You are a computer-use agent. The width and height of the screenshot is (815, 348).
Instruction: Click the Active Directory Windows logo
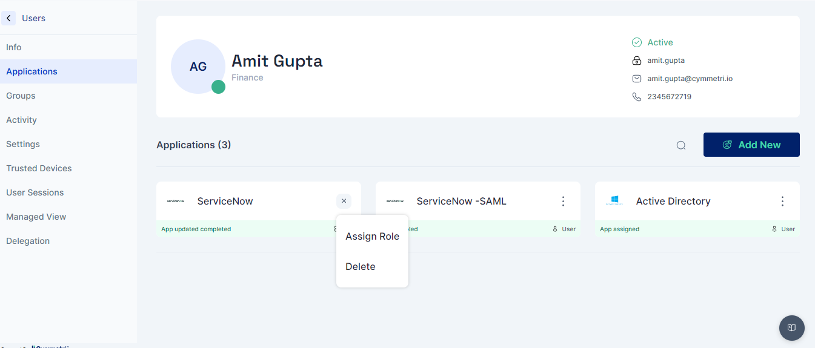click(614, 201)
